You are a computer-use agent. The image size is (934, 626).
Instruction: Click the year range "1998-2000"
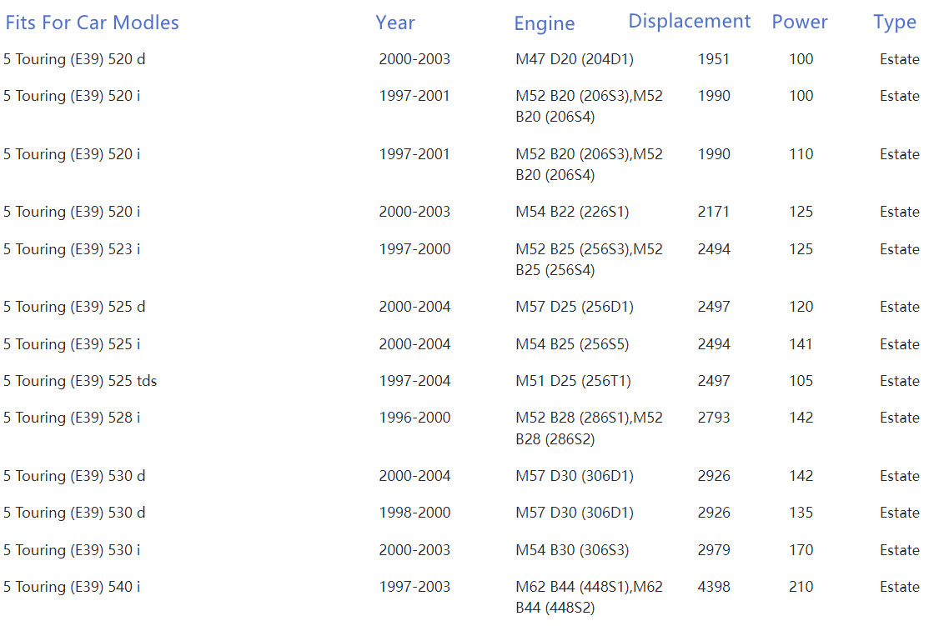point(414,513)
